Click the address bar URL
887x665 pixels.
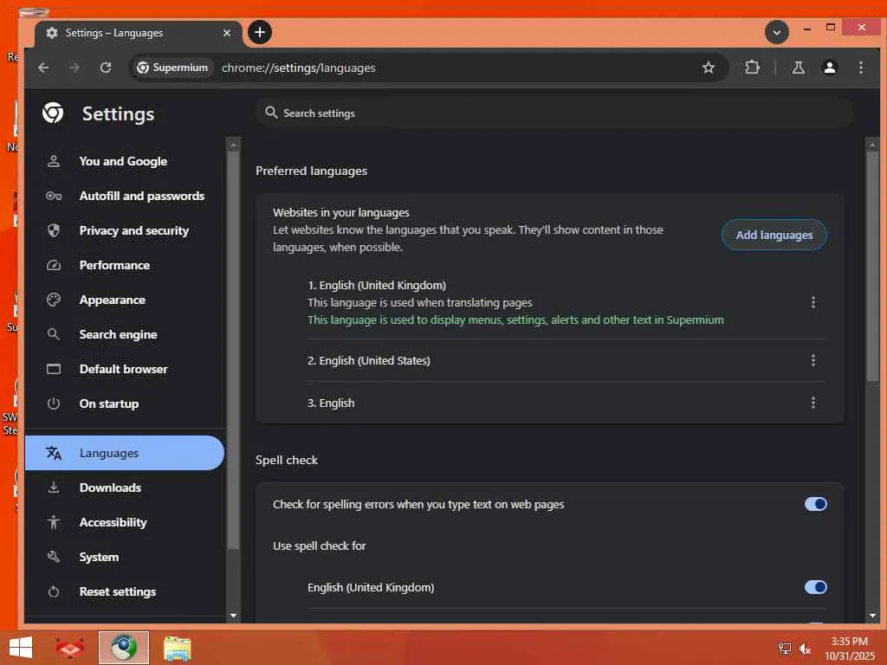click(x=299, y=68)
